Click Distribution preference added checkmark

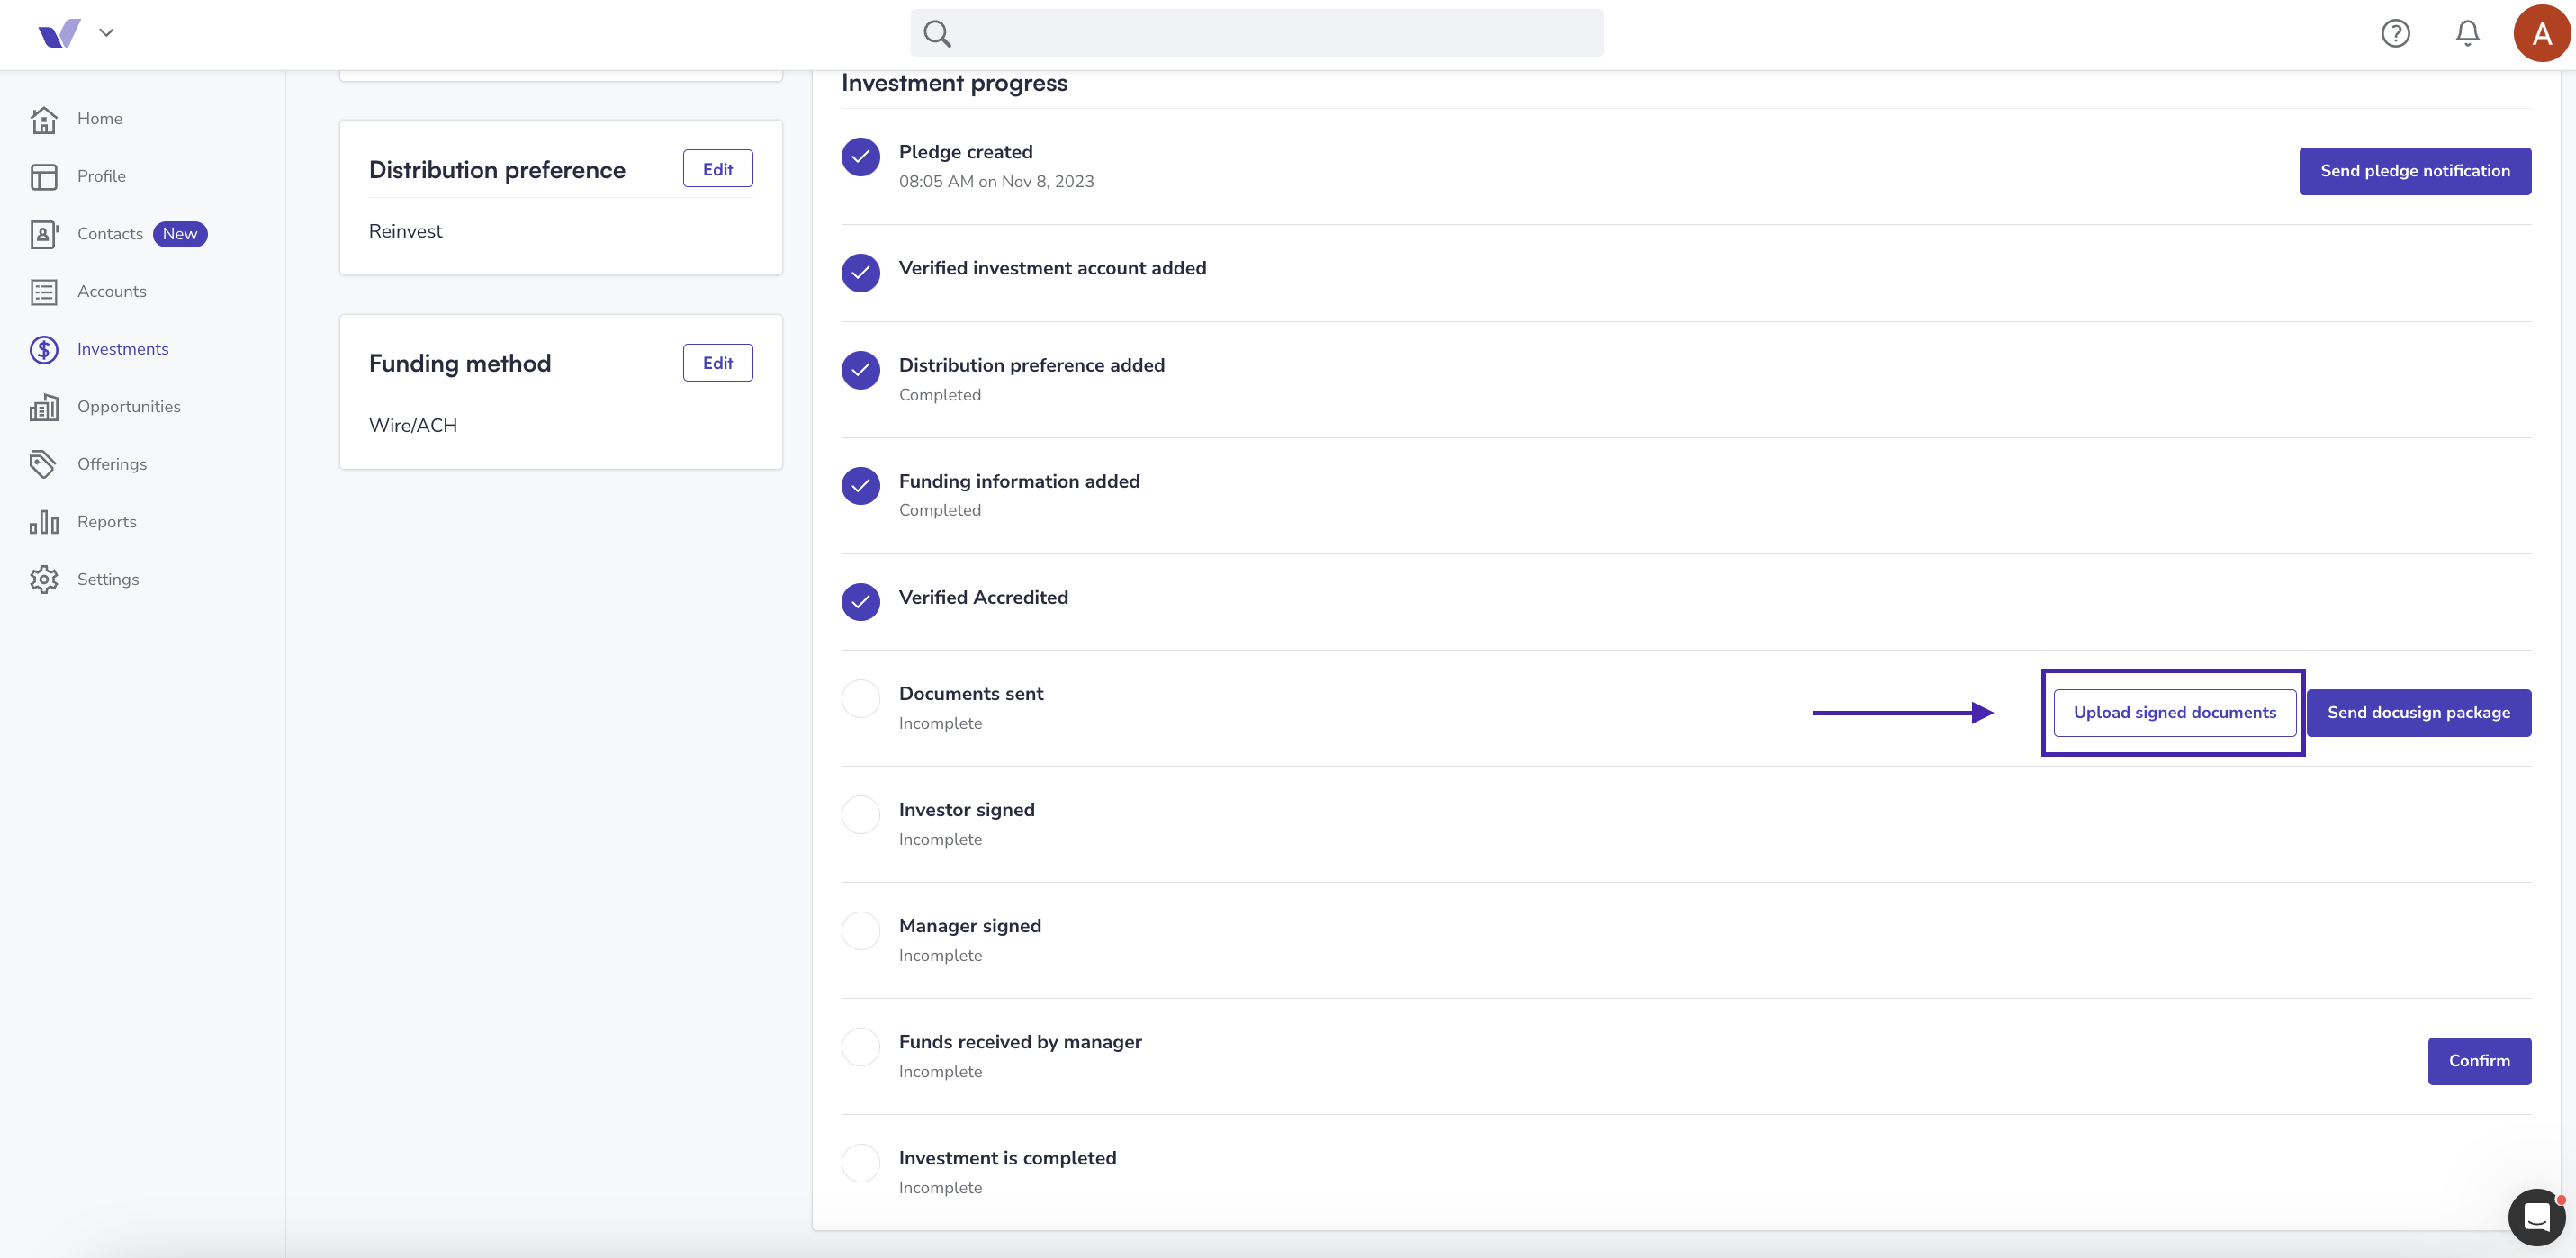point(860,370)
